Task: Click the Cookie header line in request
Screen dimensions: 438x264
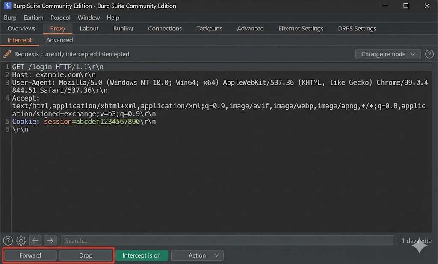Action: [84, 122]
